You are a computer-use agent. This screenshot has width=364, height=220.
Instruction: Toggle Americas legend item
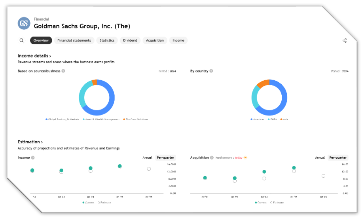pos(257,119)
